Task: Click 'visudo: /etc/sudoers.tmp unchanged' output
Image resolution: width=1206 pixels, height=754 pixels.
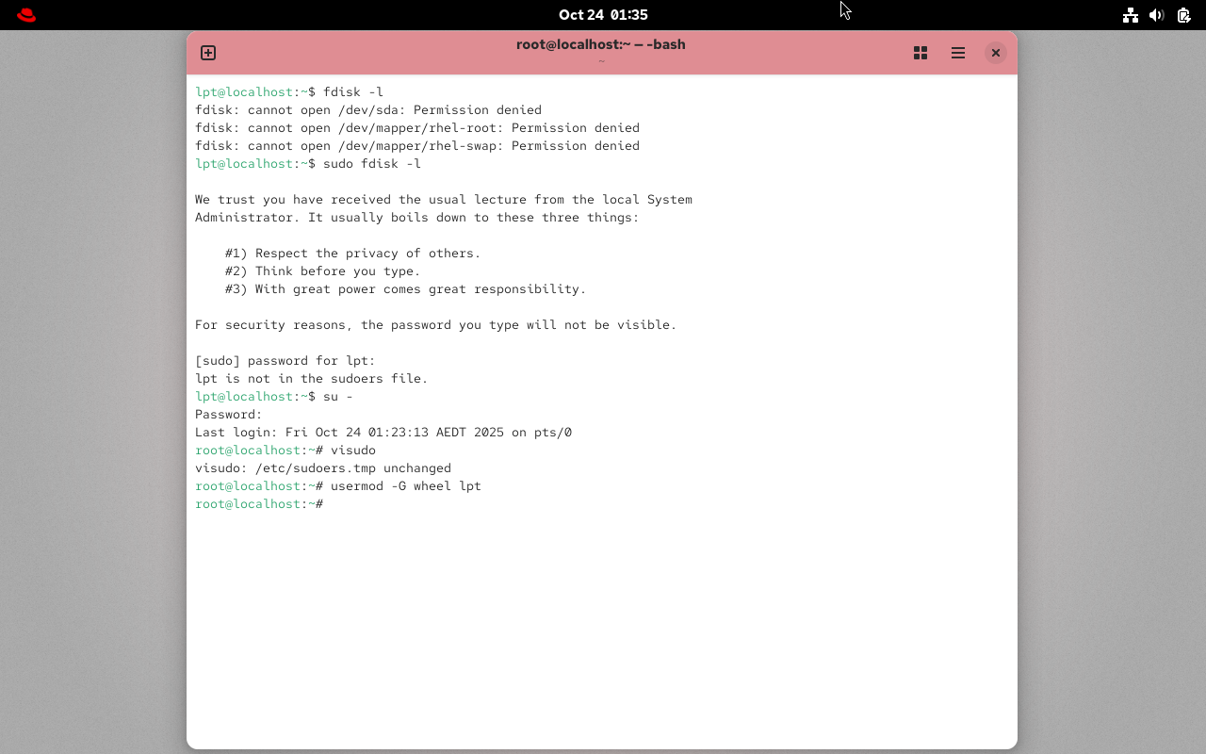Action: click(323, 468)
